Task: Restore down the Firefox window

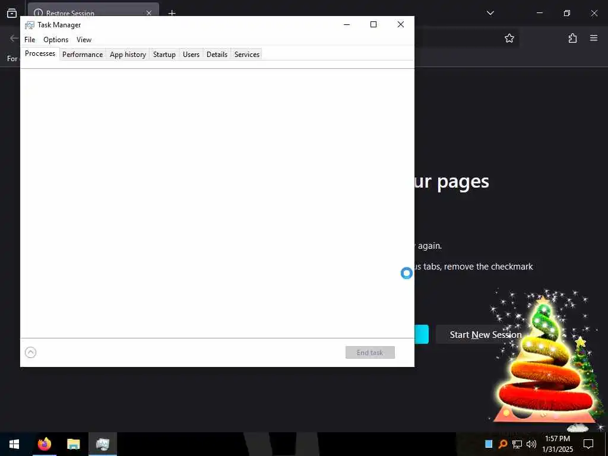Action: (566, 13)
